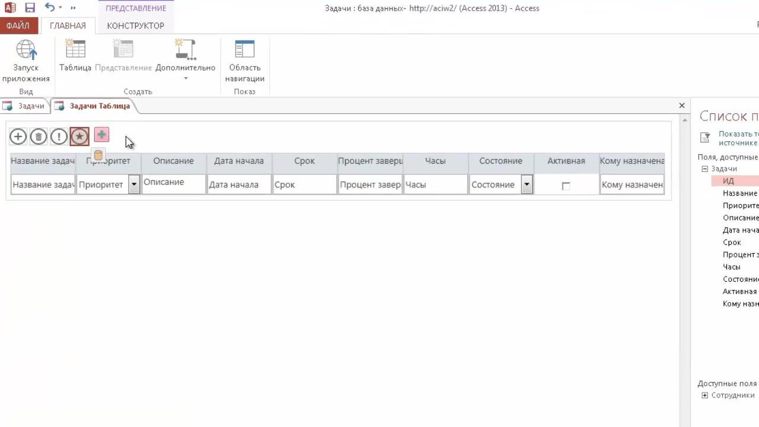Image resolution: width=759 pixels, height=427 pixels.
Task: Select Активная field in field list
Action: [x=739, y=292]
